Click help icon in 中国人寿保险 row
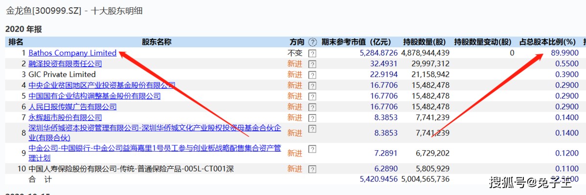586x195 pixels. click(x=312, y=169)
